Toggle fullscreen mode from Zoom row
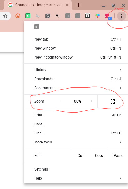This screenshot has width=128, height=189. (113, 101)
